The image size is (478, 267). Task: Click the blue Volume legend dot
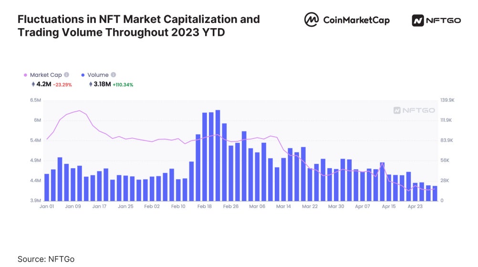[x=83, y=75]
